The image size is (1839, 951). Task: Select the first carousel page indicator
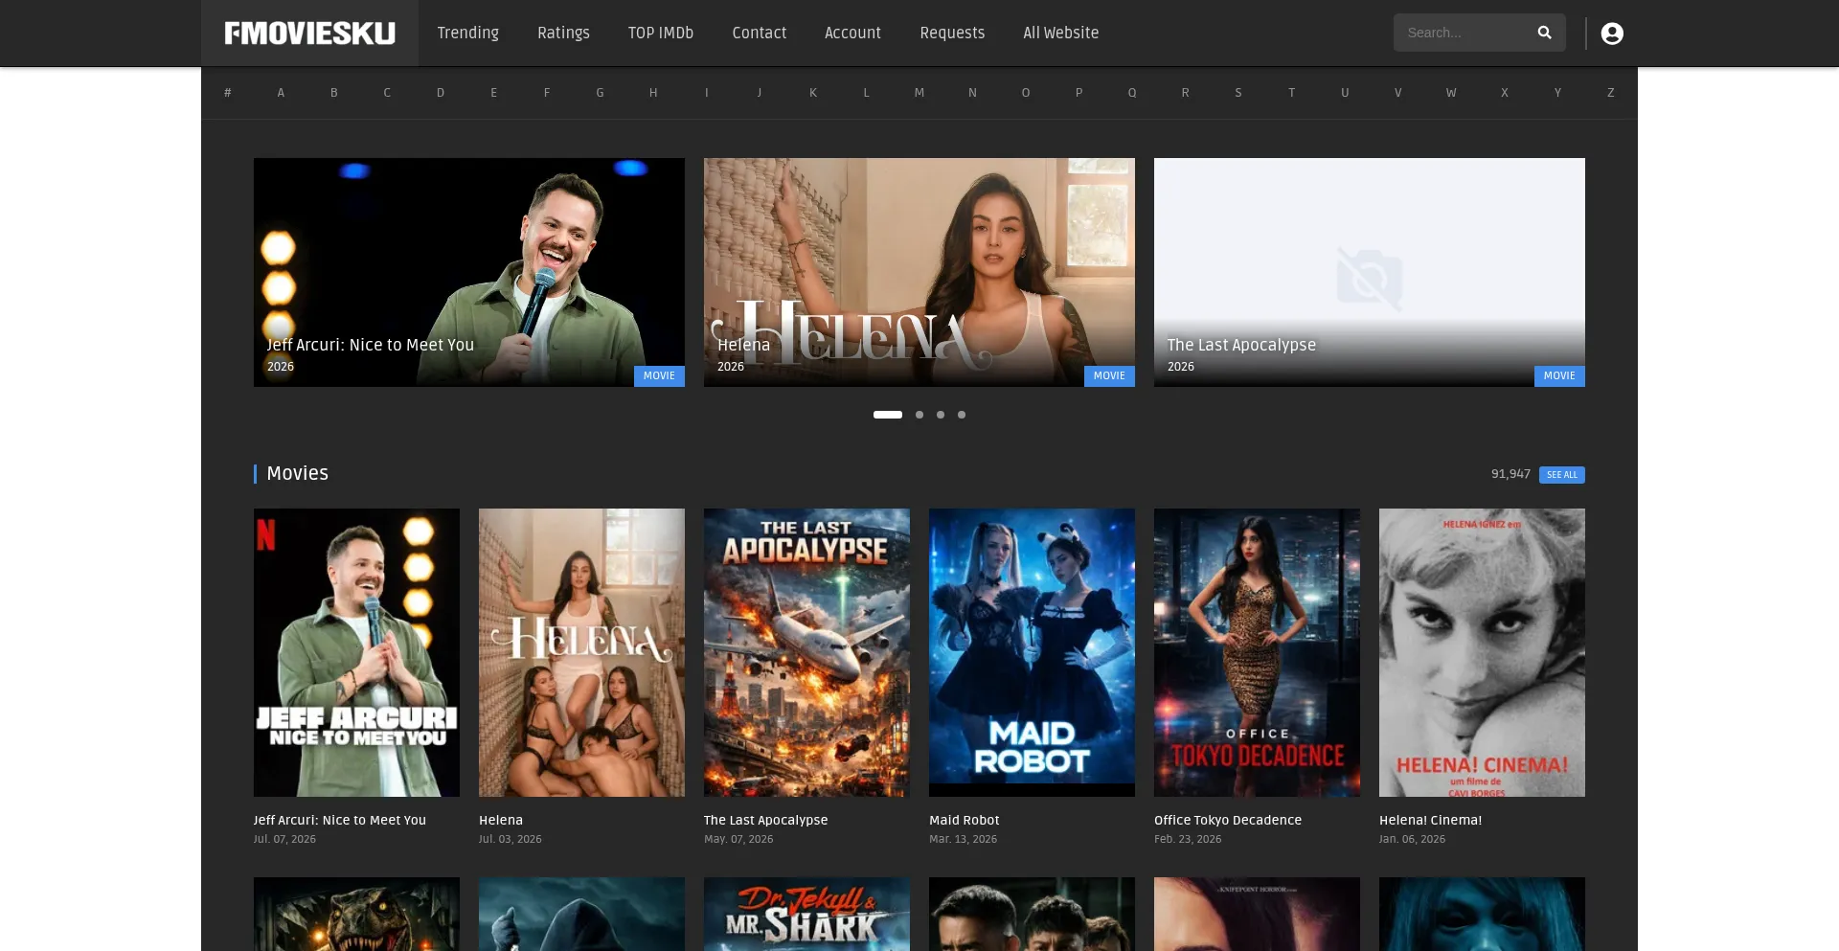tap(888, 415)
